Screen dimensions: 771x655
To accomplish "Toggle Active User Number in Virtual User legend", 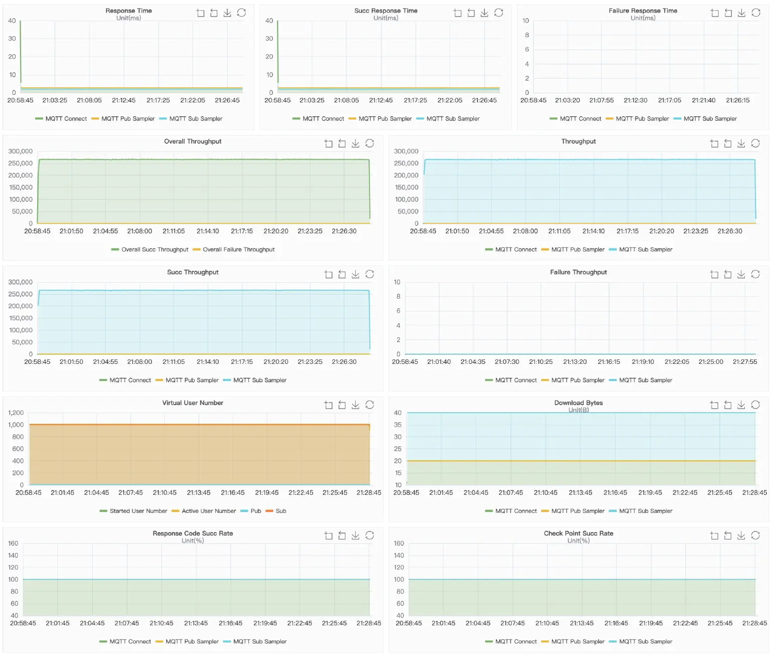I will point(208,511).
